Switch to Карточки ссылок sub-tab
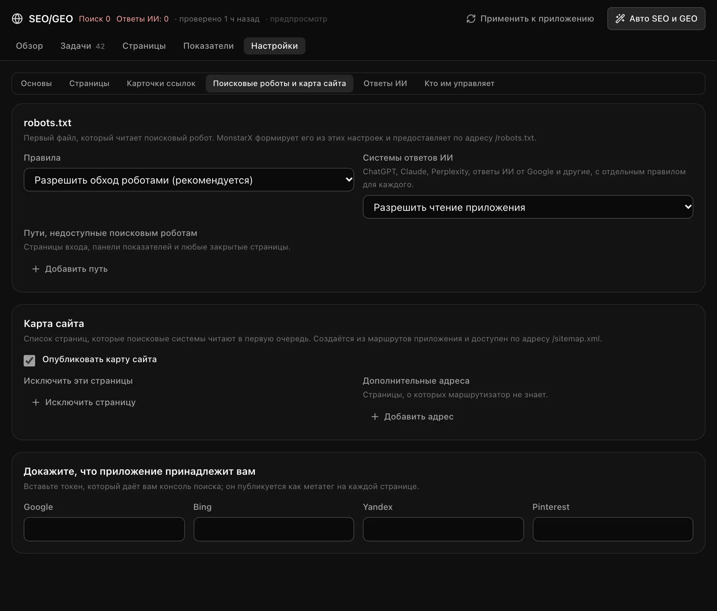Viewport: 717px width, 611px height. (161, 84)
